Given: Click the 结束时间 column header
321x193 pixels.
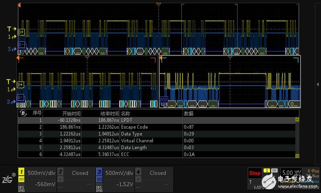Looking at the screenshot, I should click(110, 113).
